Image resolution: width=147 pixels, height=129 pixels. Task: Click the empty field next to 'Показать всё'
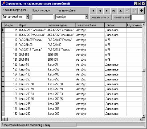[138, 17]
